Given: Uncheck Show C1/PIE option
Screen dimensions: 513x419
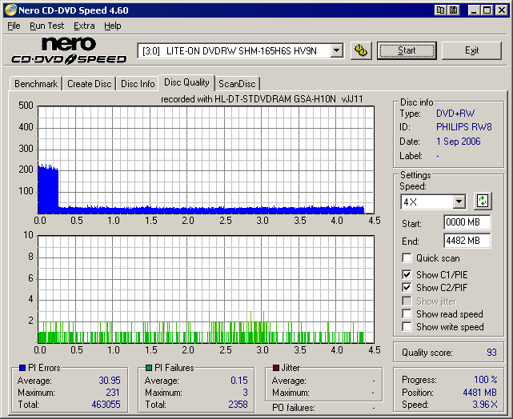Looking at the screenshot, I should 407,275.
